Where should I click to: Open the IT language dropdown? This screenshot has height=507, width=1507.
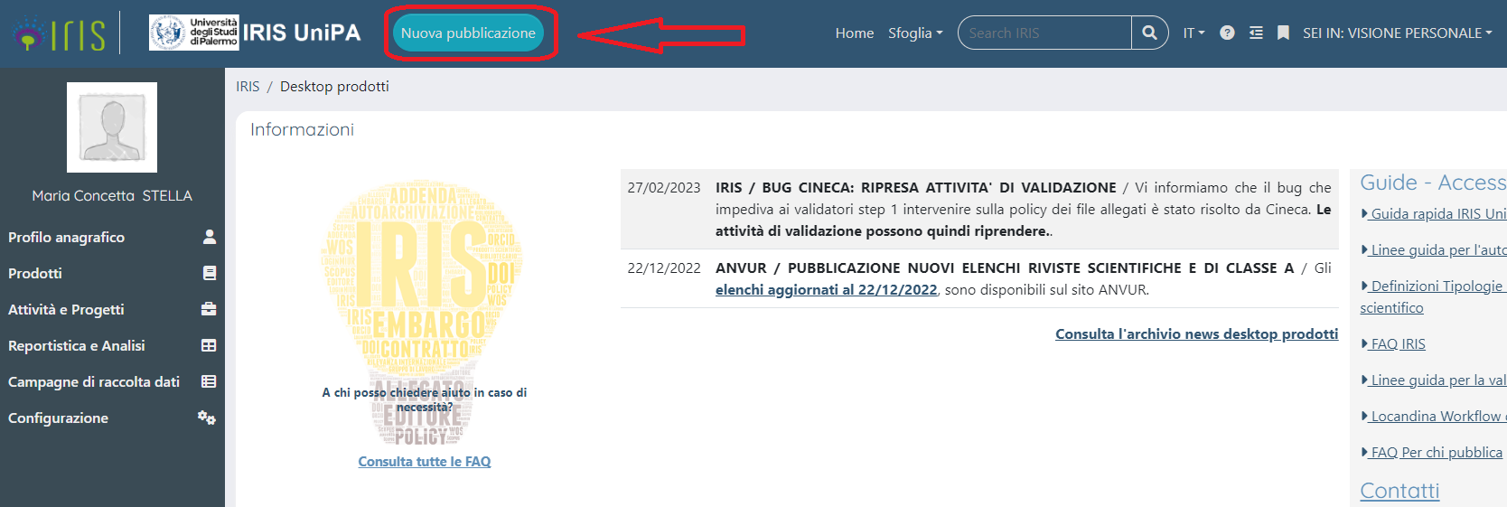tap(1193, 33)
